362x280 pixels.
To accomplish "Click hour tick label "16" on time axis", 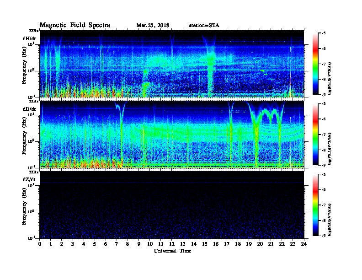I will 216,244.
